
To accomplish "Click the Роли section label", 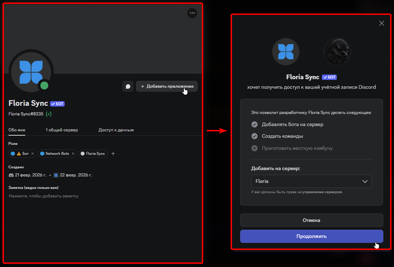I will point(13,144).
